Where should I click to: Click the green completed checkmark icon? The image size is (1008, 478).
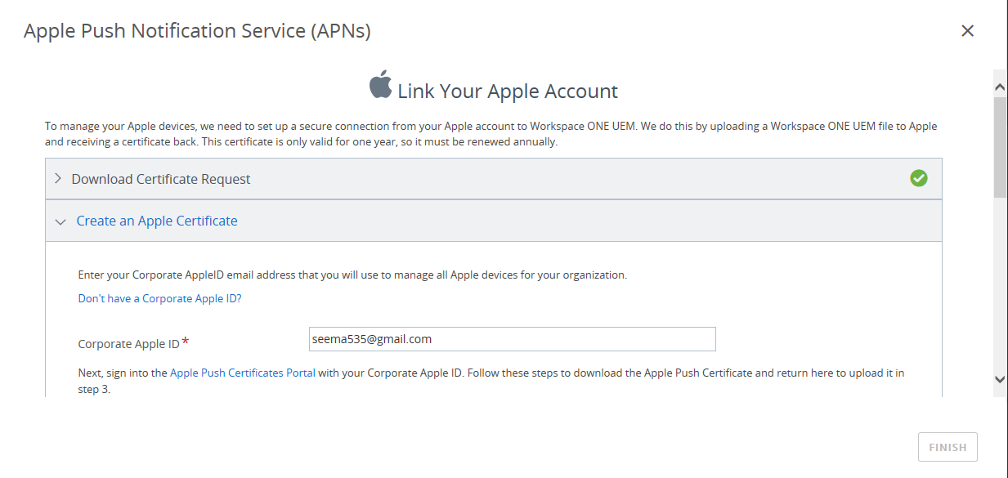coord(919,178)
